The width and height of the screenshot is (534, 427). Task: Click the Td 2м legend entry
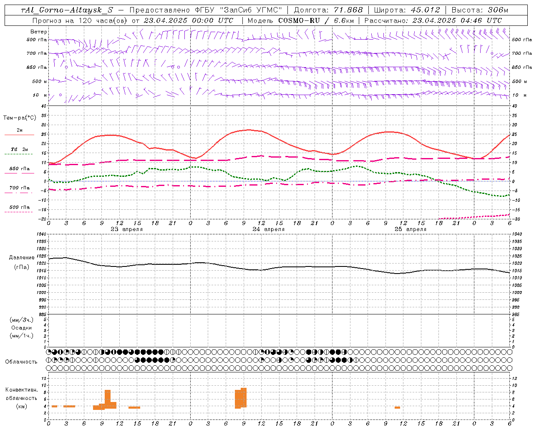[19, 149]
